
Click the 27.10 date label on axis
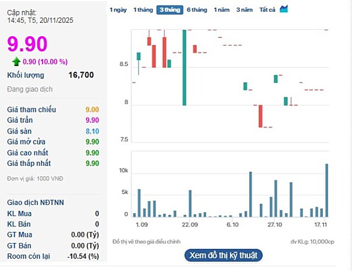275,225
